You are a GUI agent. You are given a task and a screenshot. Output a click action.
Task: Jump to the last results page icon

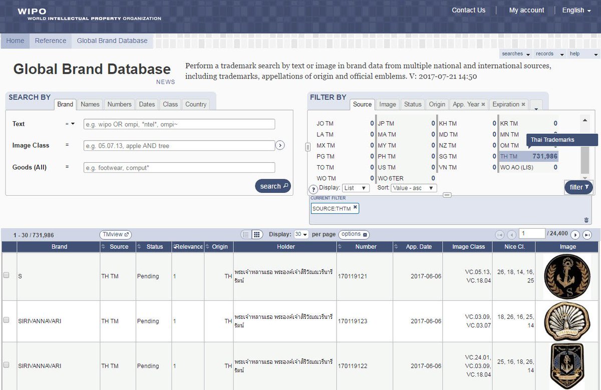[587, 235]
